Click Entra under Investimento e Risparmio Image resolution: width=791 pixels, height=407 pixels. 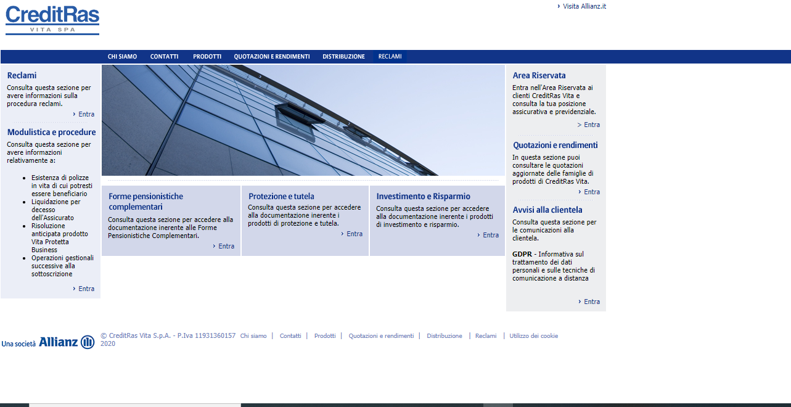pyautogui.click(x=490, y=235)
